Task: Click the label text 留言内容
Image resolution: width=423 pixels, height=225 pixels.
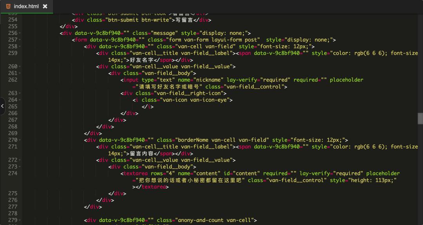Action: pyautogui.click(x=142, y=153)
